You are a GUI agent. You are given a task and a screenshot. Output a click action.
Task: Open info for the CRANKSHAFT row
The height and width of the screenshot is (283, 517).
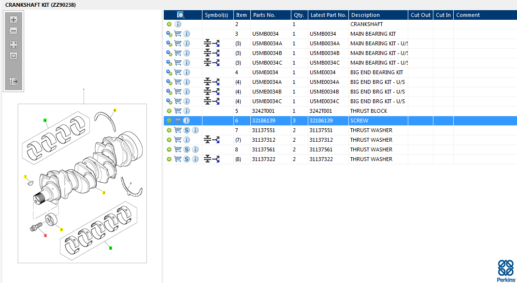point(178,24)
